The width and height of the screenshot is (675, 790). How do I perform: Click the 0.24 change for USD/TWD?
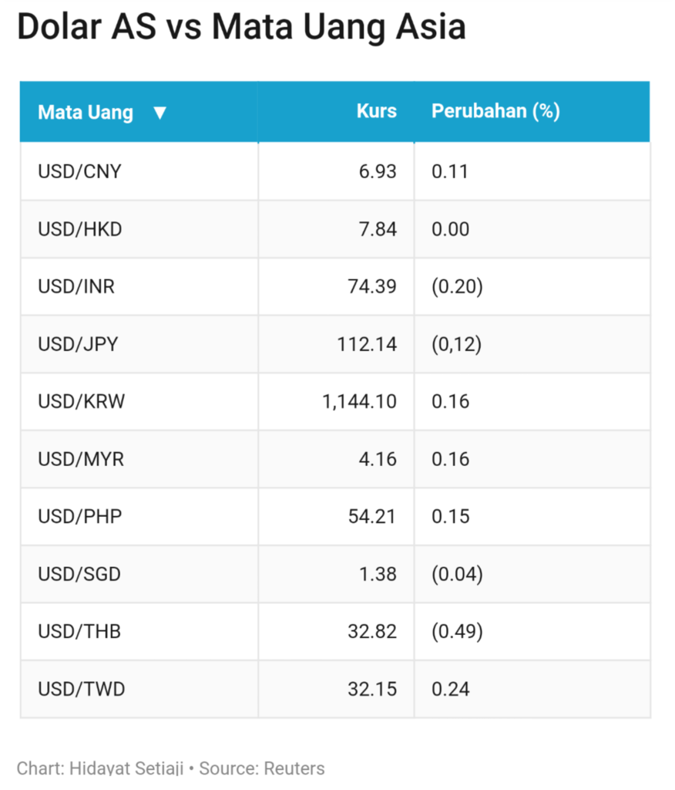point(451,689)
